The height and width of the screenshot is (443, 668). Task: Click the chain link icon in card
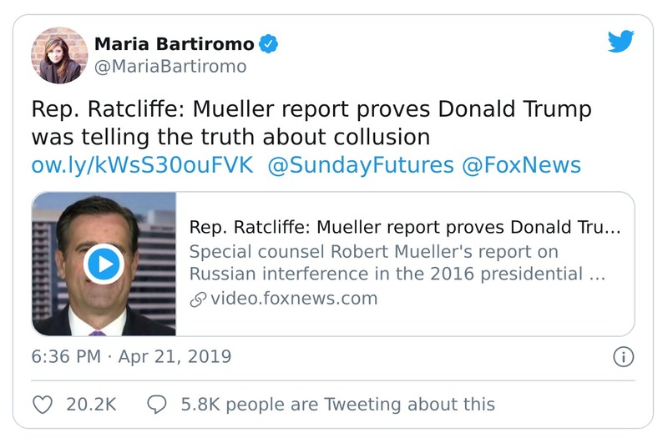coord(199,299)
